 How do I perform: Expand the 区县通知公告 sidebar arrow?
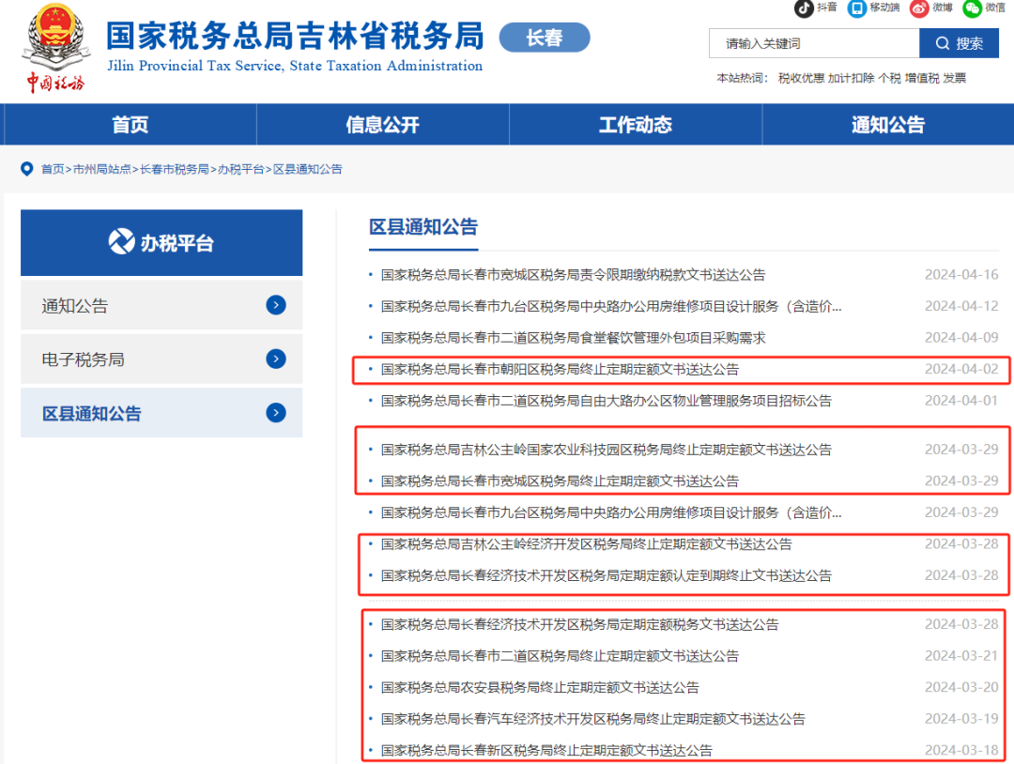click(276, 412)
